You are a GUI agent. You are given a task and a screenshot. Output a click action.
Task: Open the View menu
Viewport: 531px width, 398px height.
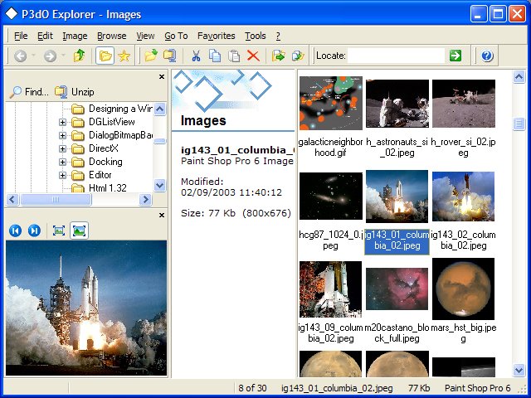point(145,36)
